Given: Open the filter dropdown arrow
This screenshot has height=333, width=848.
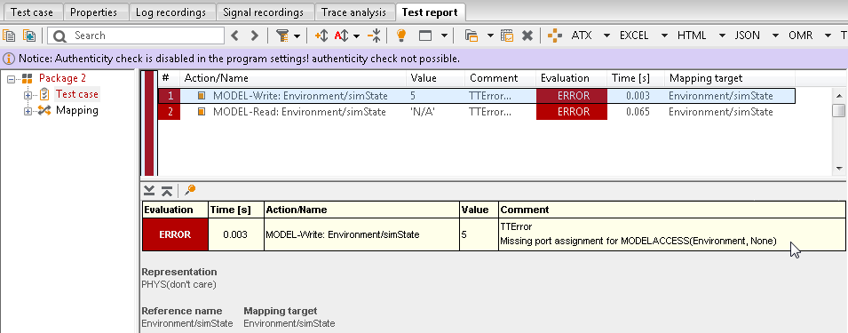Looking at the screenshot, I should coord(297,36).
